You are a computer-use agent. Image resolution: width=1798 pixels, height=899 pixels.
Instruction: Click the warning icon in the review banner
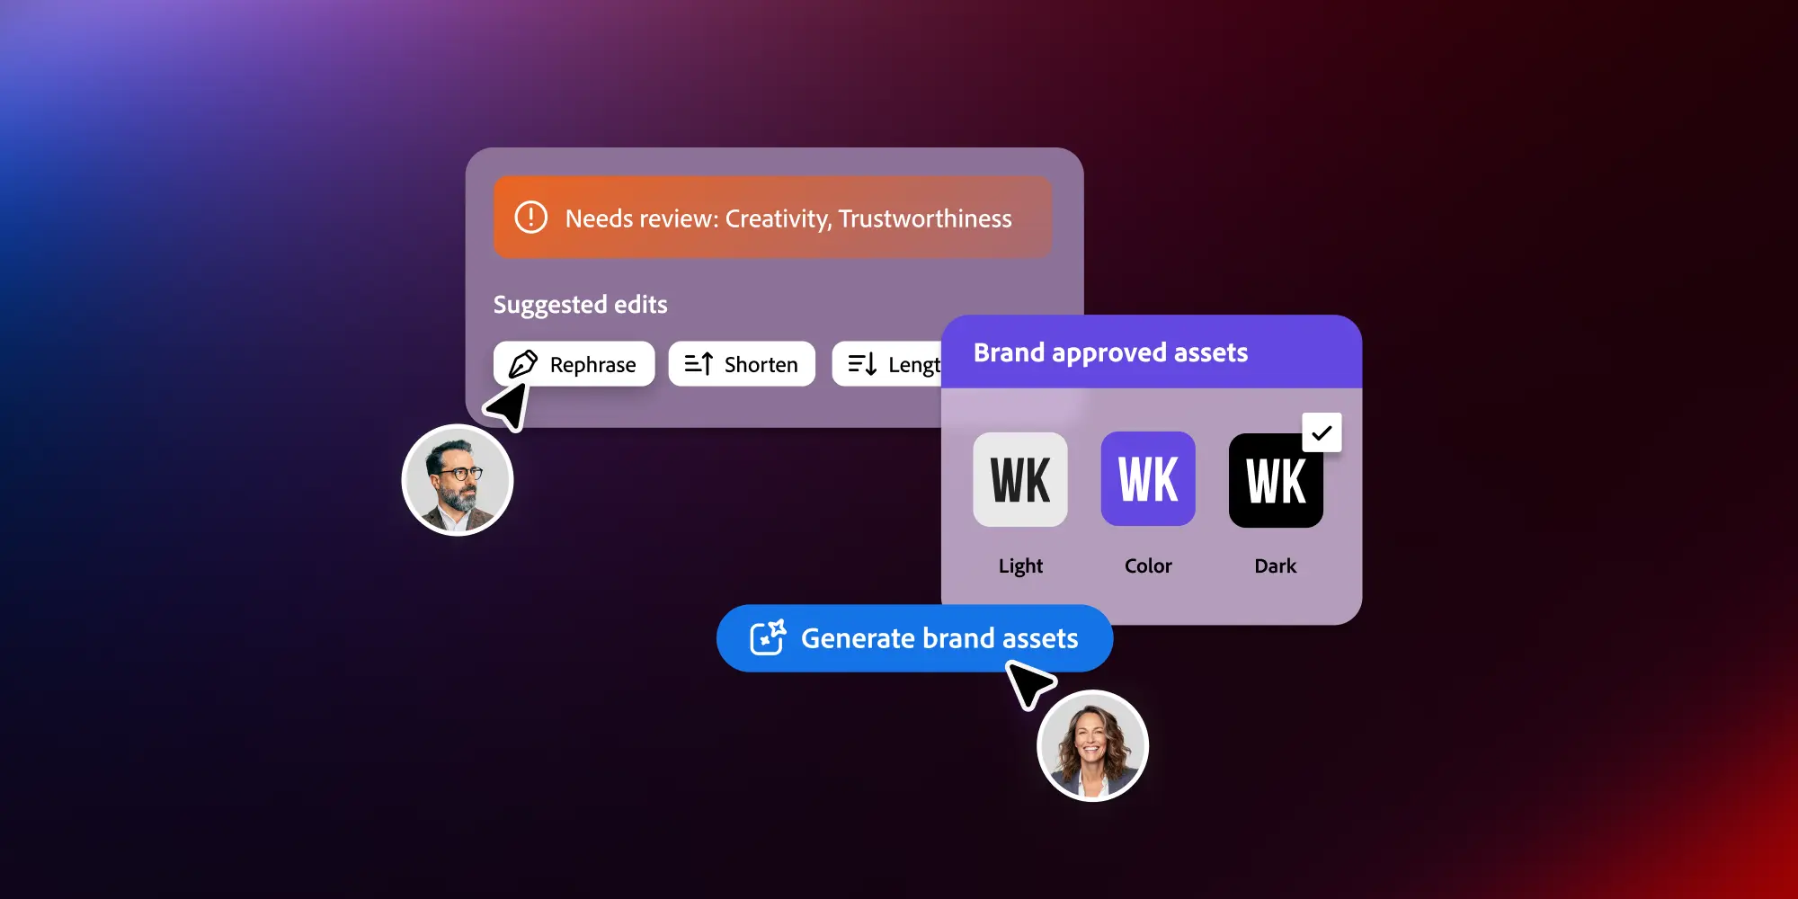click(x=530, y=218)
